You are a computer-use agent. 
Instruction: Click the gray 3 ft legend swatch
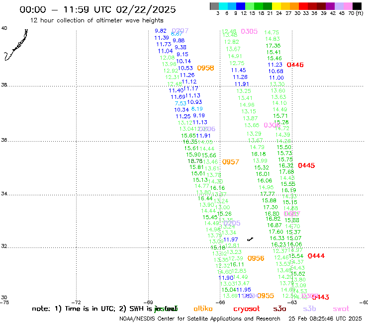214,6
